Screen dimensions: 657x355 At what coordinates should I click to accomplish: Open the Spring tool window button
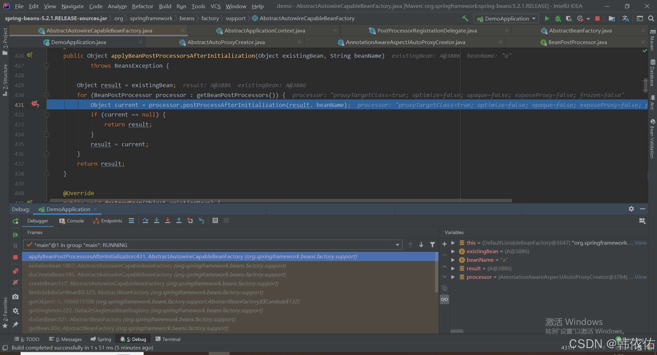coord(101,339)
